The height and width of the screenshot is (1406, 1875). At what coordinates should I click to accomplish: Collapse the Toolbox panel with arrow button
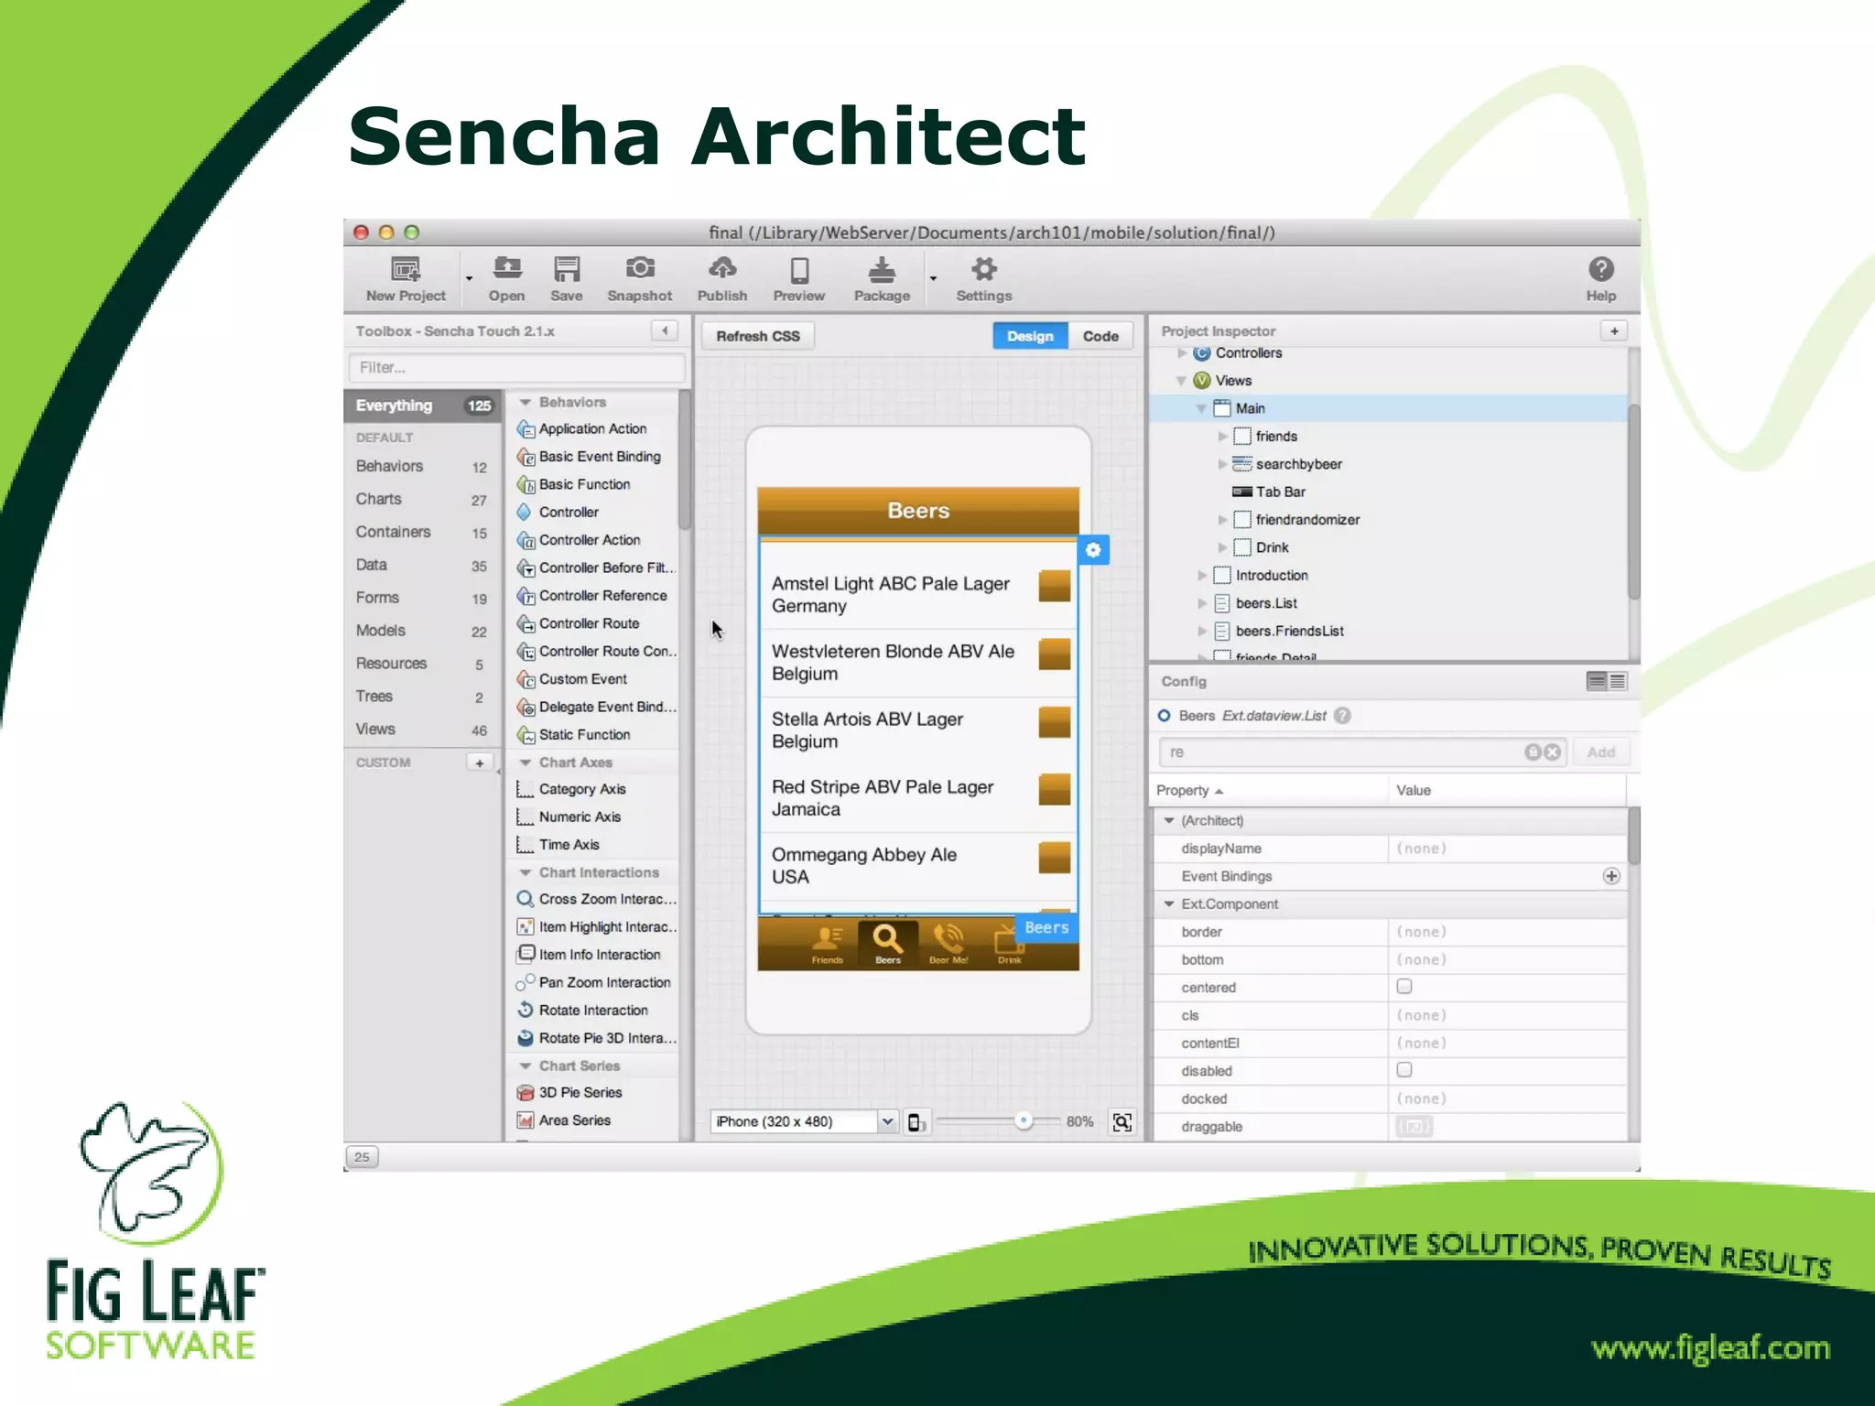pos(665,330)
